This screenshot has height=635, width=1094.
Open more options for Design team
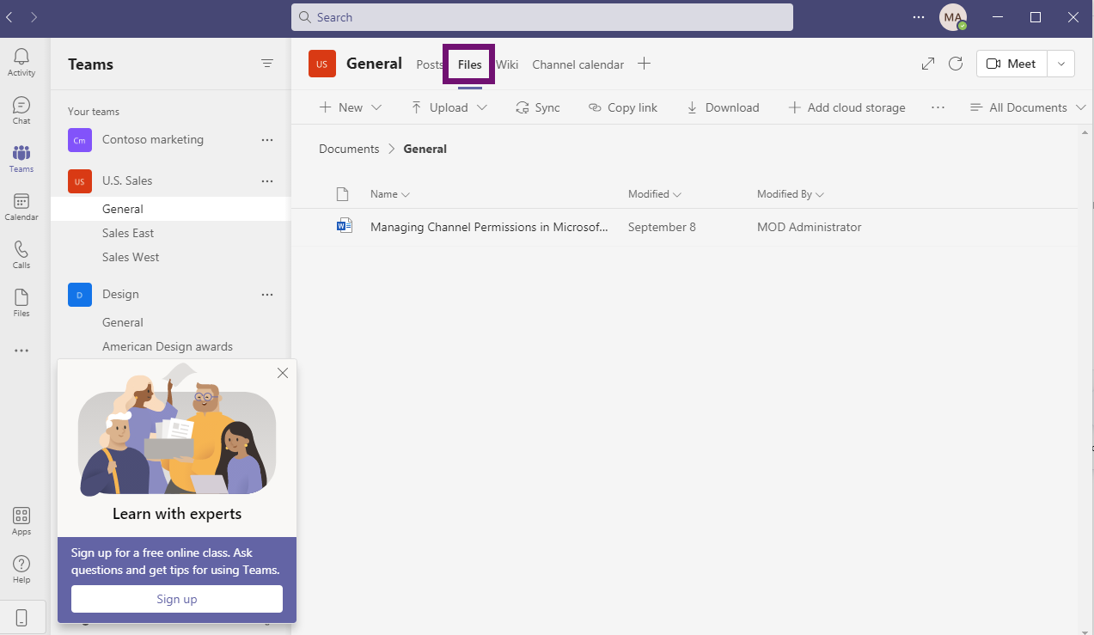[267, 294]
